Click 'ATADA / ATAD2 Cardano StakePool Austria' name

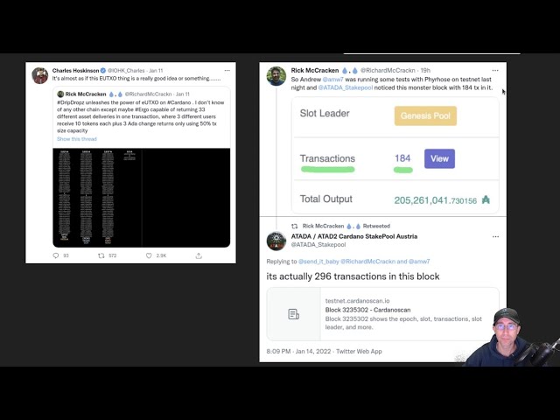pos(354,236)
